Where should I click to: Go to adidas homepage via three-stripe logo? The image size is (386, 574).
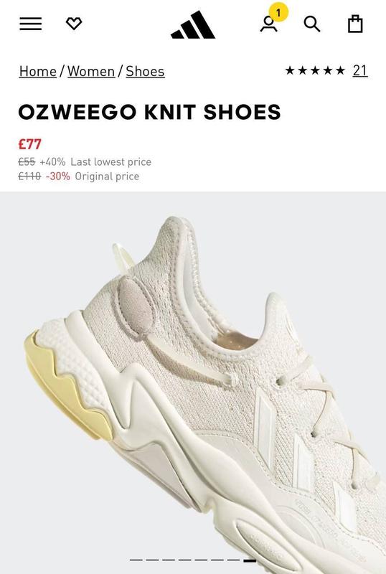(x=192, y=24)
